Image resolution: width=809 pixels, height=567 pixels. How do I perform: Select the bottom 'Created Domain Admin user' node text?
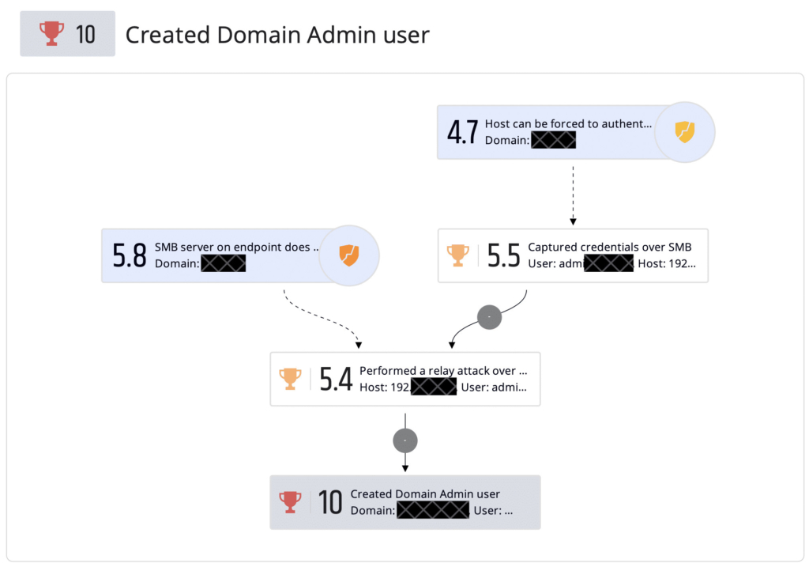tap(425, 493)
